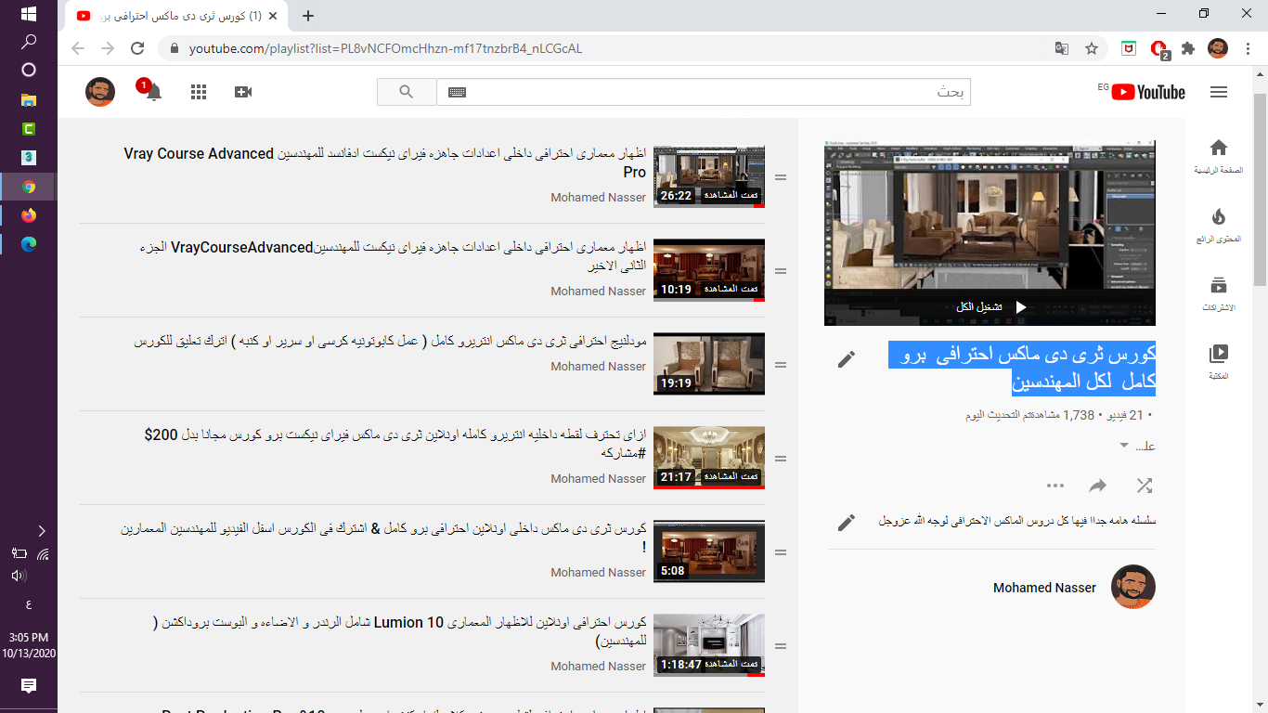Open the 1:18:47 Lumion video thumbnail
The height and width of the screenshot is (713, 1268).
[x=709, y=645]
